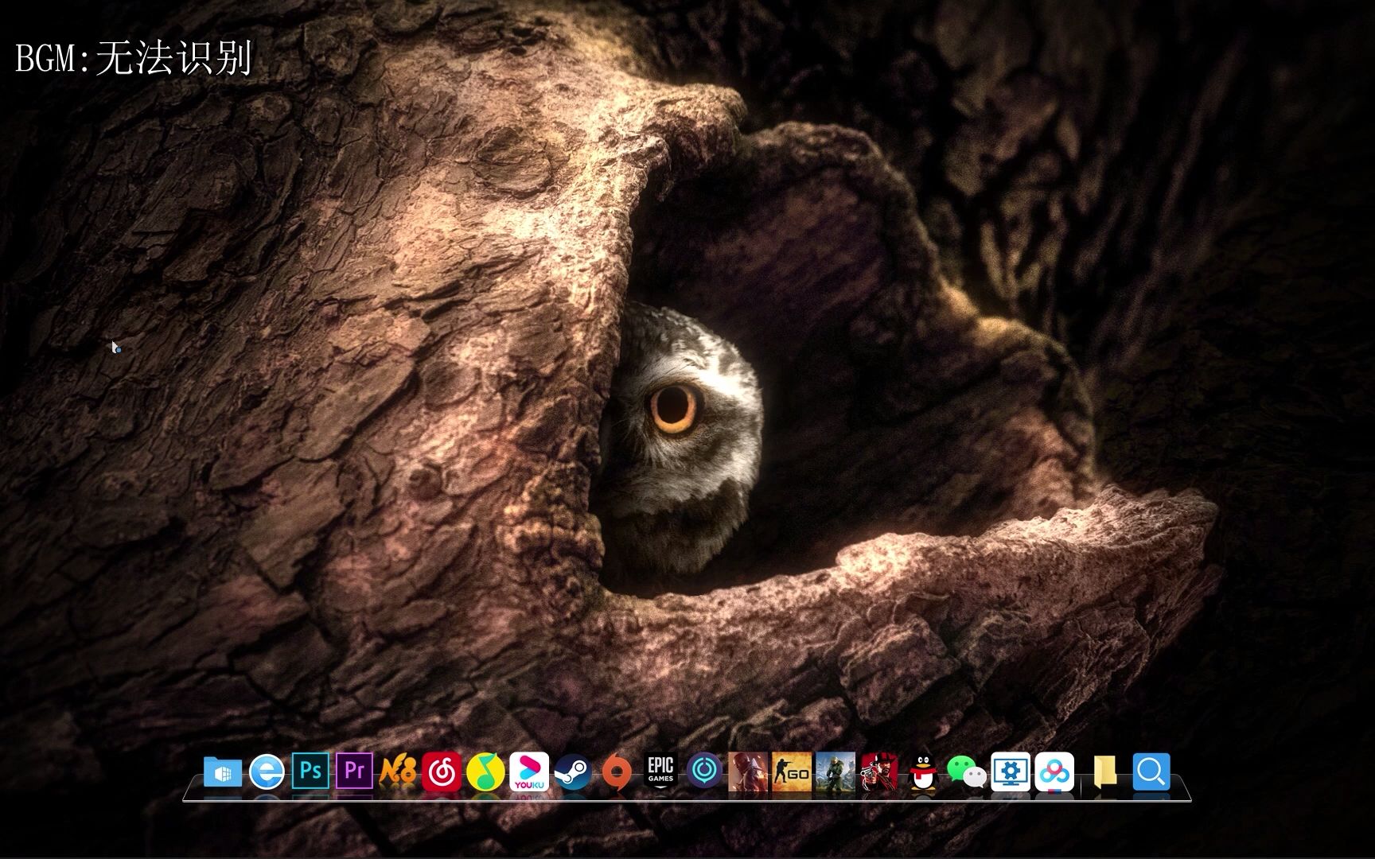Launch the Halo game icon
The image size is (1375, 859).
836,772
